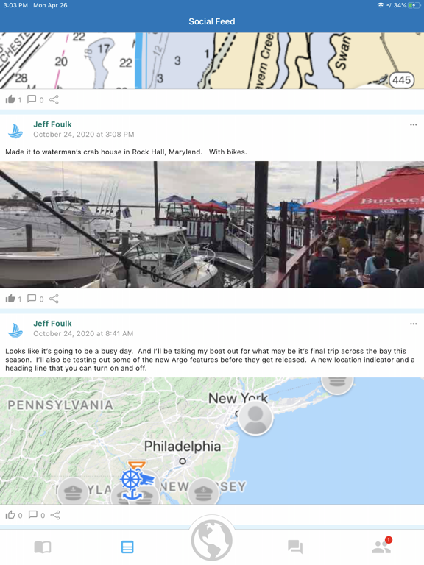
Task: Tap the user avatar pin near New York
Action: pyautogui.click(x=255, y=418)
